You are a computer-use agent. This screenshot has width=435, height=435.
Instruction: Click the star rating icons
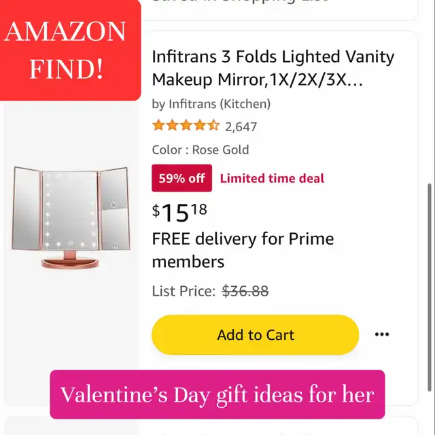186,125
